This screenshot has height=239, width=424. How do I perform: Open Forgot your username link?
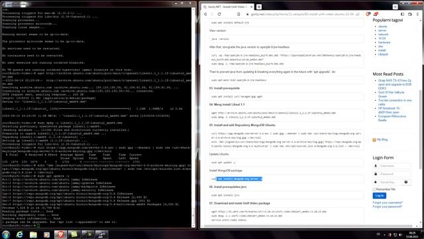[388, 202]
